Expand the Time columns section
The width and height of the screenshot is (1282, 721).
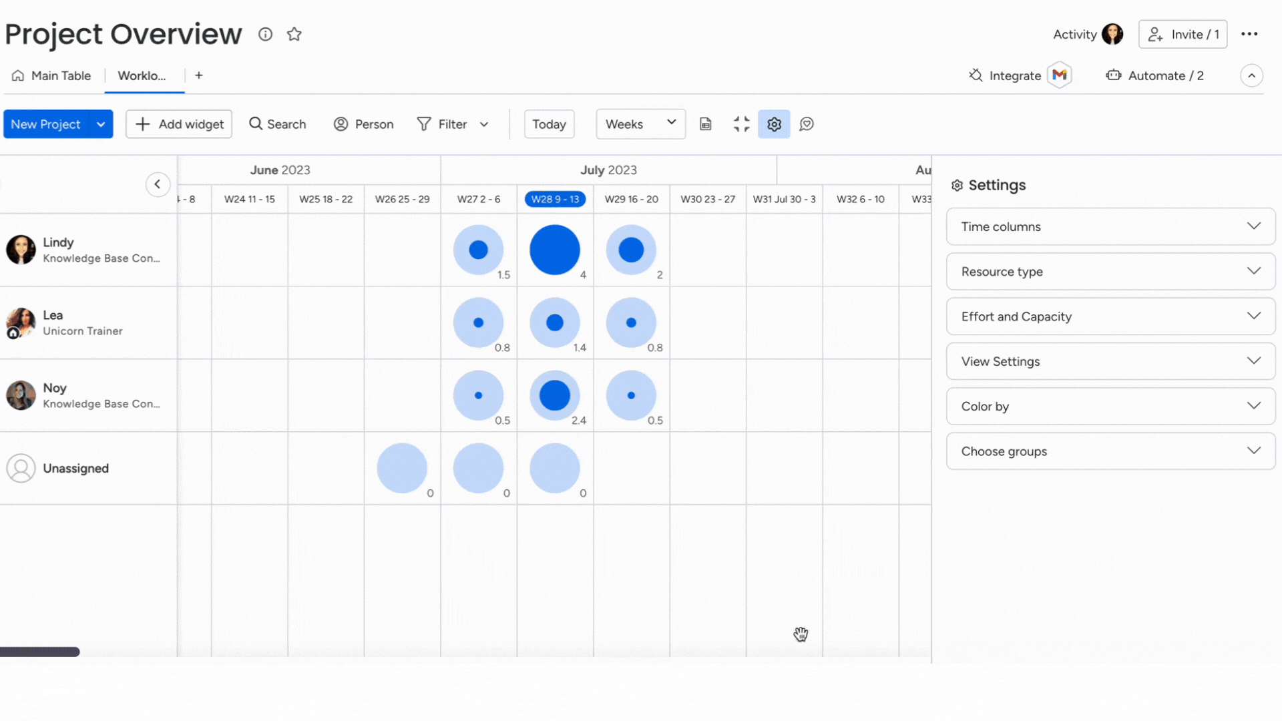click(x=1110, y=226)
